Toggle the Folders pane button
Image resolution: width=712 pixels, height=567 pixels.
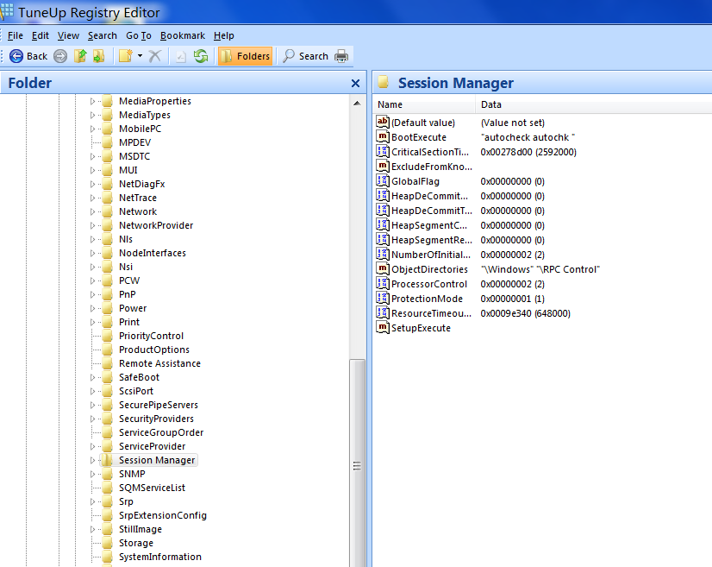point(245,56)
